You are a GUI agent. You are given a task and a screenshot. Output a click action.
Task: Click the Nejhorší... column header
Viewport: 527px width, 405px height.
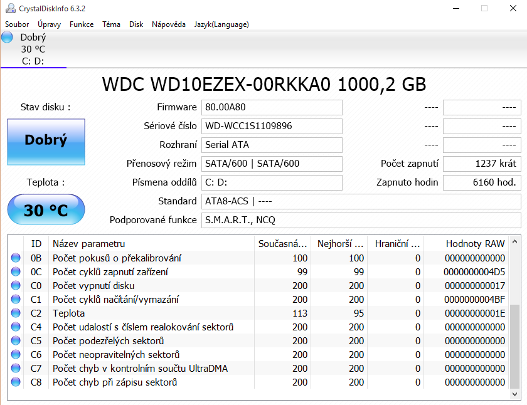339,243
